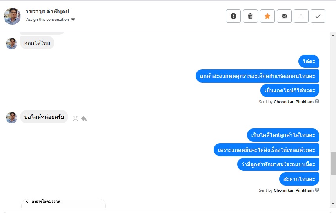Mark conversation done with checkmark button
This screenshot has width=336, height=213.
(x=318, y=16)
